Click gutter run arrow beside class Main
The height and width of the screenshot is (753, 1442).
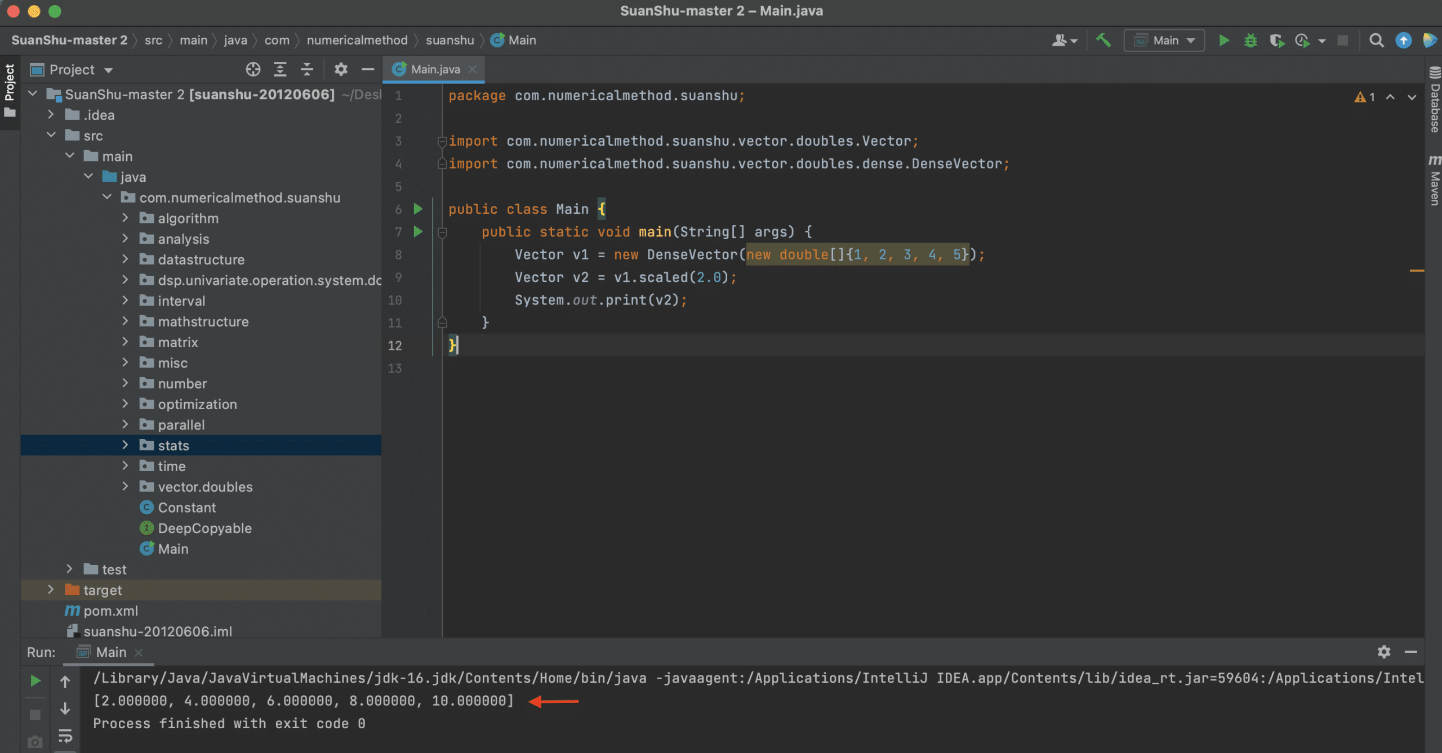[418, 209]
